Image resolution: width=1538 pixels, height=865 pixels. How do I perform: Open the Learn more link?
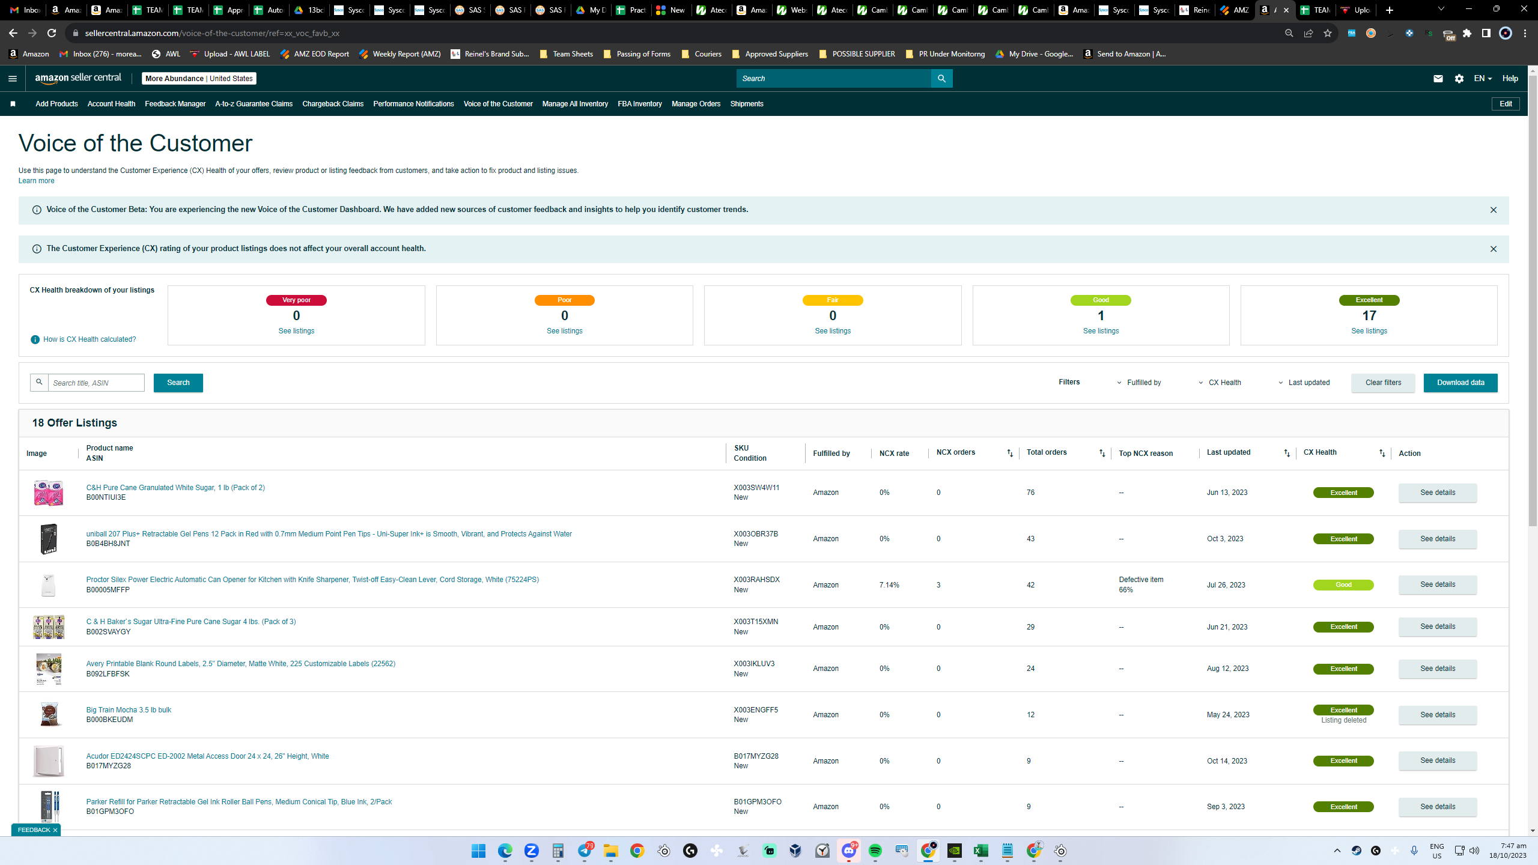[36, 181]
